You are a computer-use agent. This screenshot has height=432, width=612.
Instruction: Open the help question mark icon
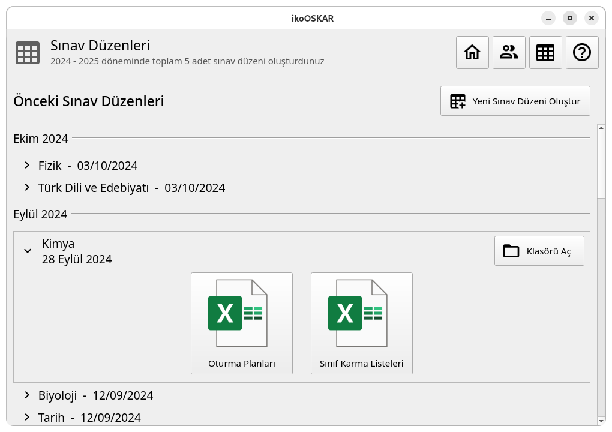click(x=582, y=52)
